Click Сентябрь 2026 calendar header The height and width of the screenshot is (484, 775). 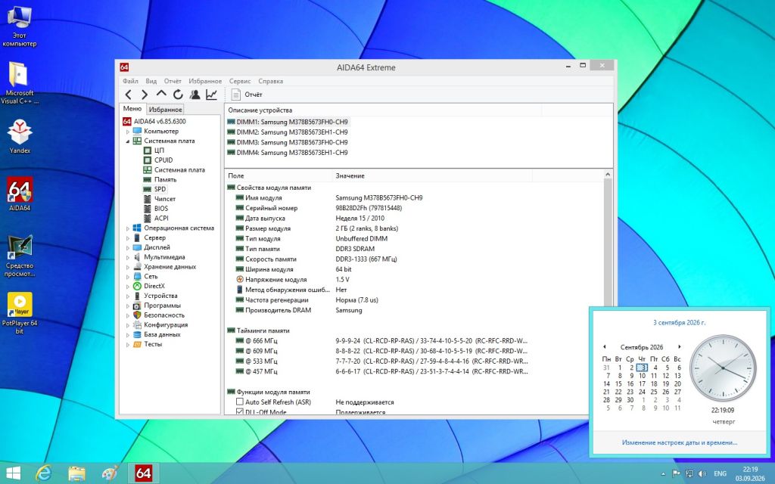point(642,347)
